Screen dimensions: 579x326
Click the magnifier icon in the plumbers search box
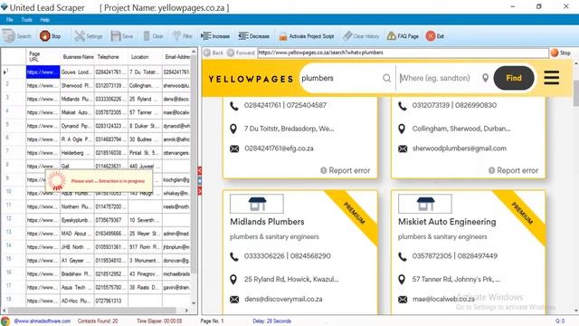pos(386,78)
